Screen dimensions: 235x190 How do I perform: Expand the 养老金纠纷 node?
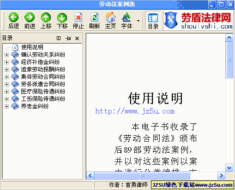click(6, 106)
